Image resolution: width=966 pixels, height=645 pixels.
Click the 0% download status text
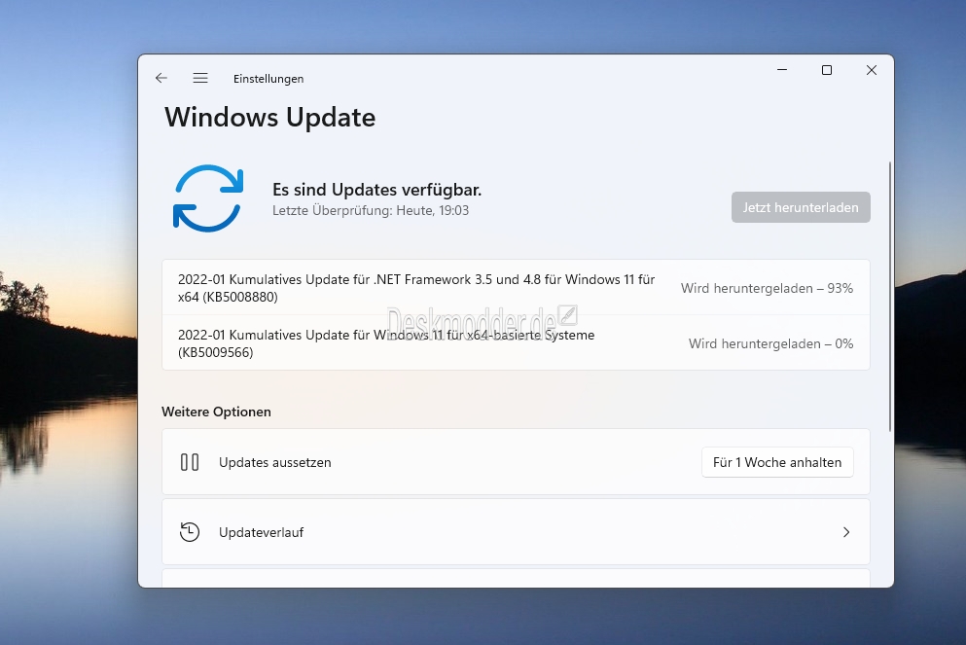[x=770, y=343]
